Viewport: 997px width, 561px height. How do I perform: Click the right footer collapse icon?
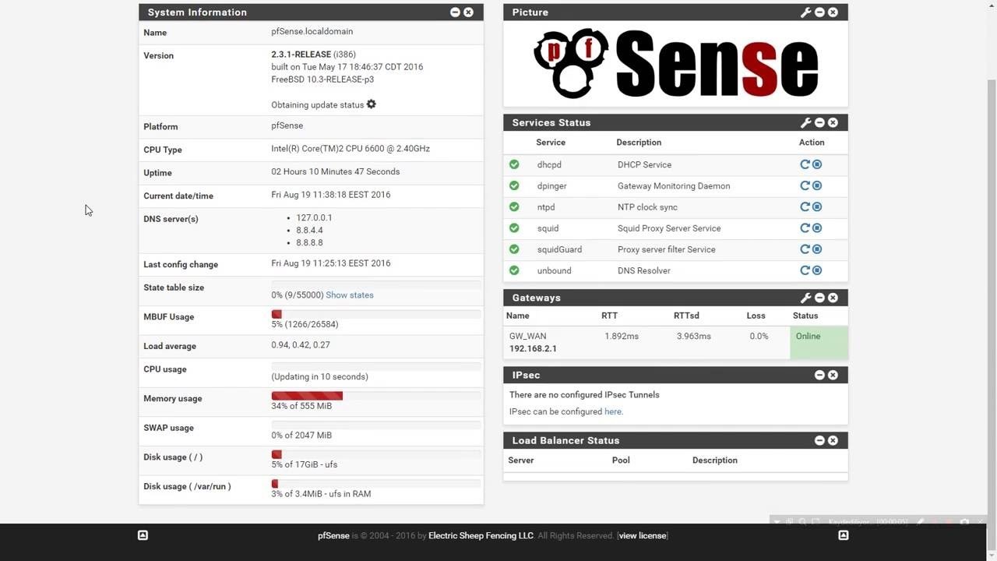(843, 535)
